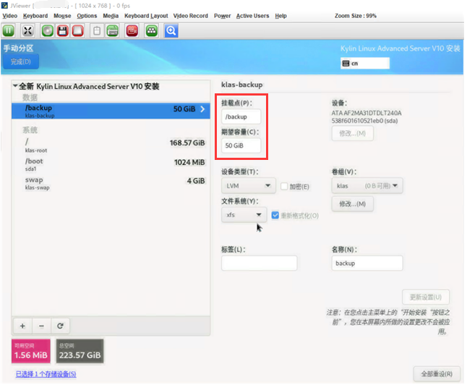Click the 总空间 223.57 GiB box
Image resolution: width=467 pixels, height=385 pixels.
coord(80,351)
